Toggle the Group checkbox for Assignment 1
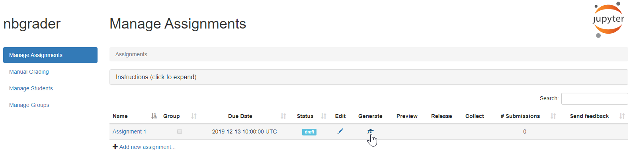 tap(180, 132)
